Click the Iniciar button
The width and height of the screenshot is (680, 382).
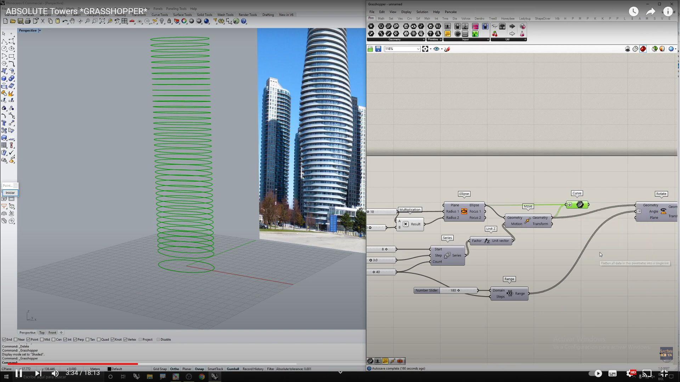pos(10,193)
